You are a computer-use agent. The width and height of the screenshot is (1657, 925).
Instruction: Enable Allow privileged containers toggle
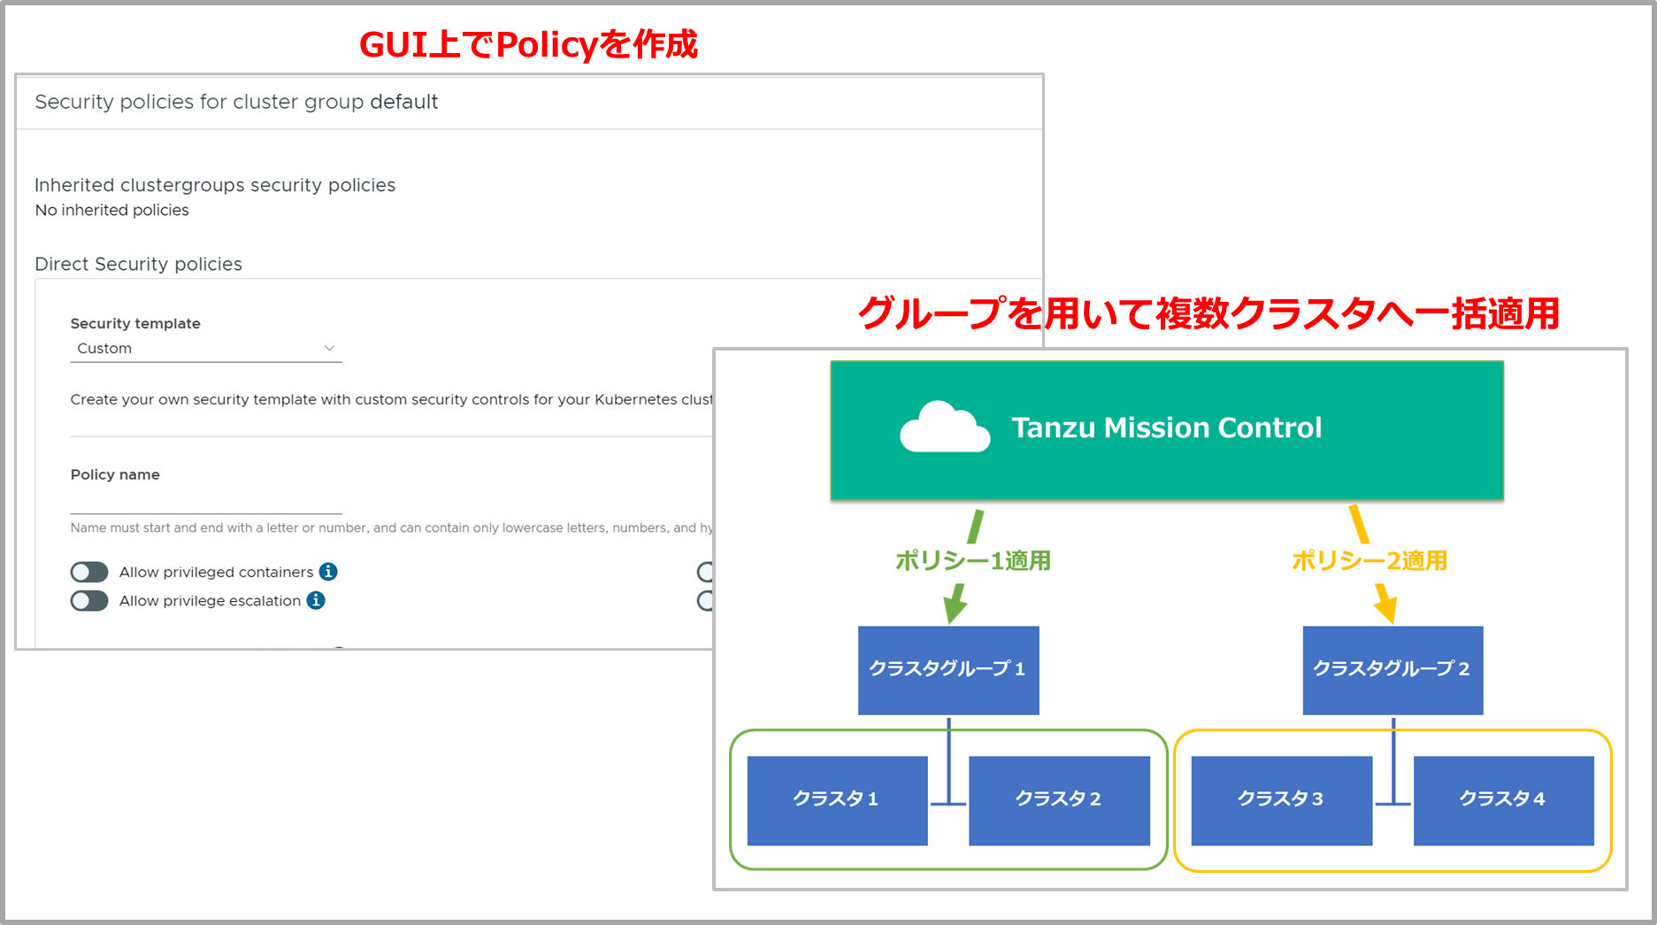point(89,572)
